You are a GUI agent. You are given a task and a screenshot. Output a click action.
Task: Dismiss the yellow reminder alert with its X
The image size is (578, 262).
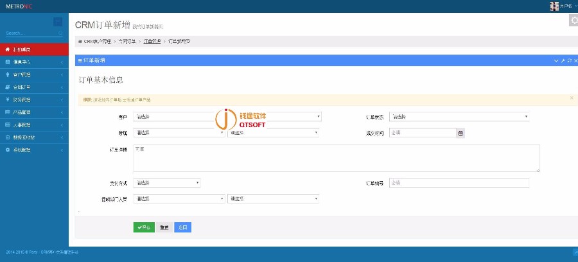click(x=572, y=98)
